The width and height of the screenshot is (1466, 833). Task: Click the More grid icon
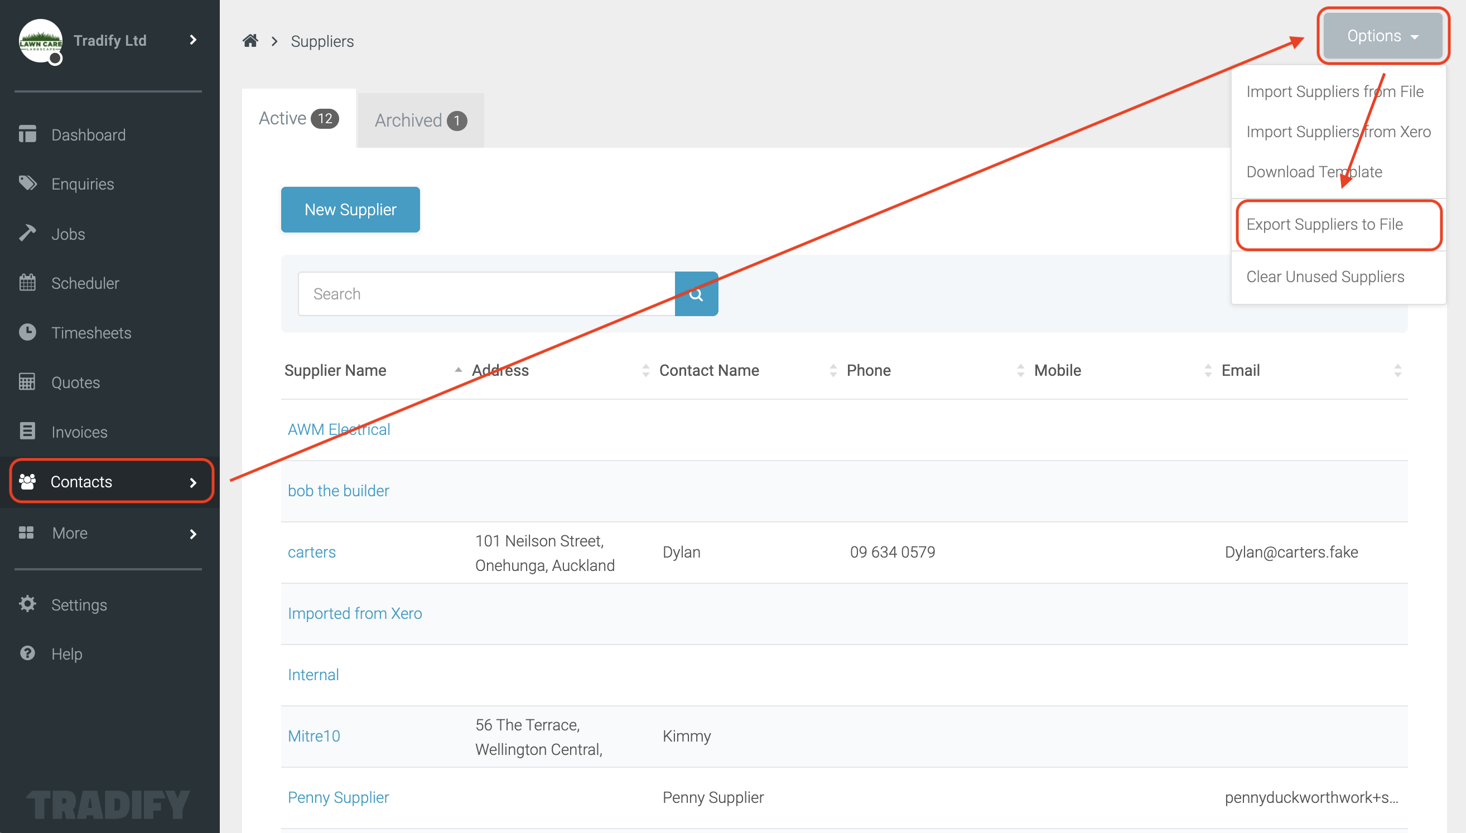coord(26,532)
